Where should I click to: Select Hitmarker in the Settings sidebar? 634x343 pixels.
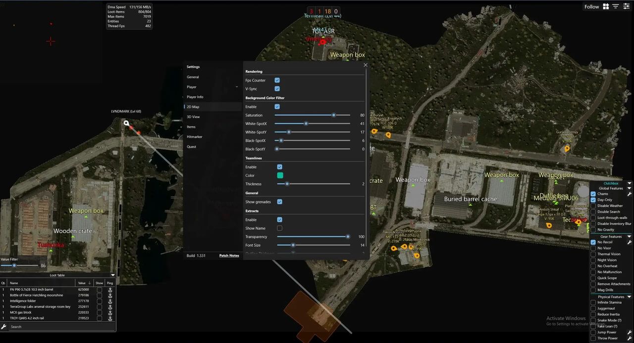click(x=194, y=137)
